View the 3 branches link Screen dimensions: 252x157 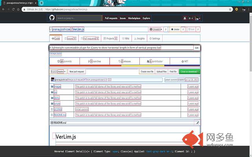[94, 61]
